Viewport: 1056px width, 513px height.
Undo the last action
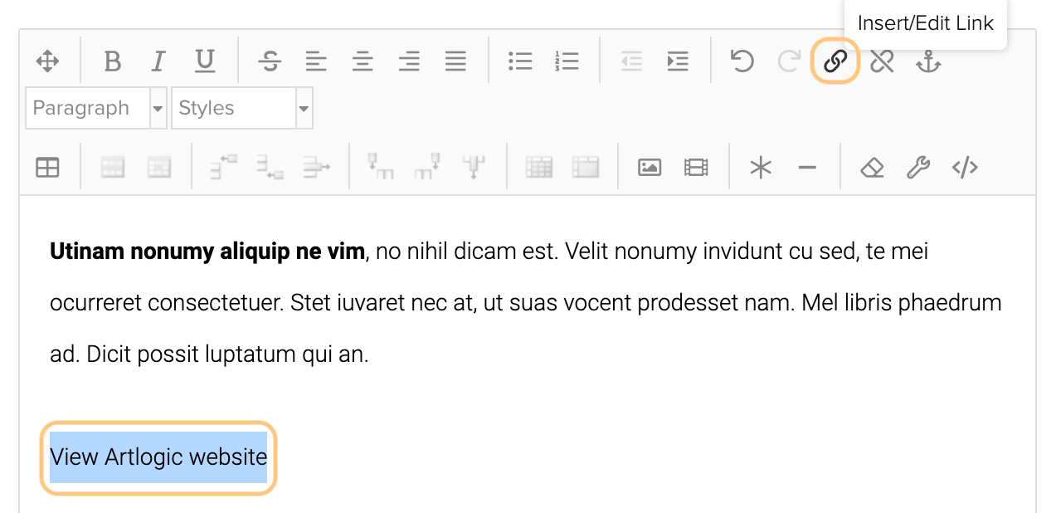tap(742, 61)
